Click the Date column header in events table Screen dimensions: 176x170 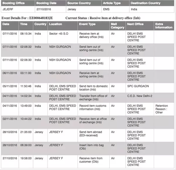click(10, 26)
